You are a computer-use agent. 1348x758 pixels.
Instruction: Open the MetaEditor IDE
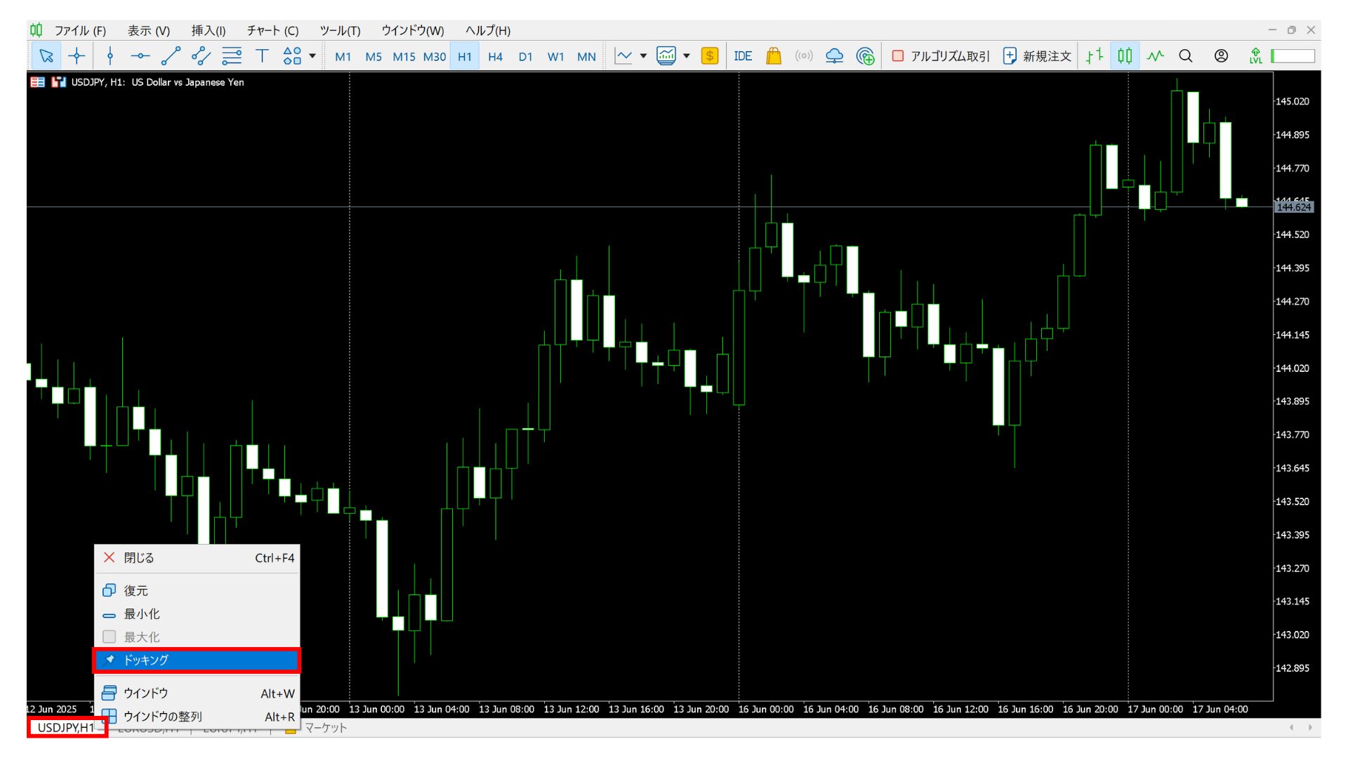coord(743,56)
